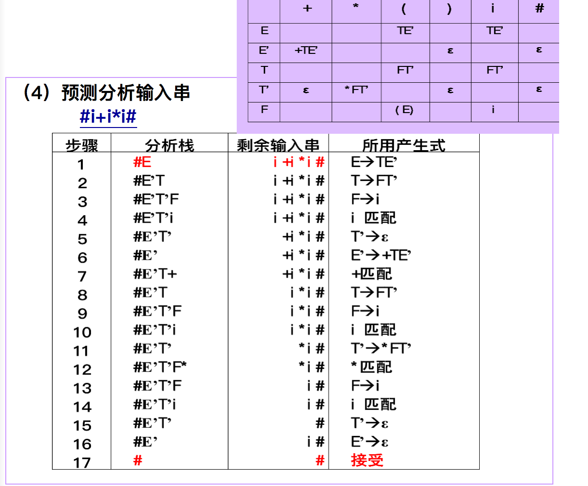Click FT' cell under the i column
The height and width of the screenshot is (486, 588).
(495, 70)
